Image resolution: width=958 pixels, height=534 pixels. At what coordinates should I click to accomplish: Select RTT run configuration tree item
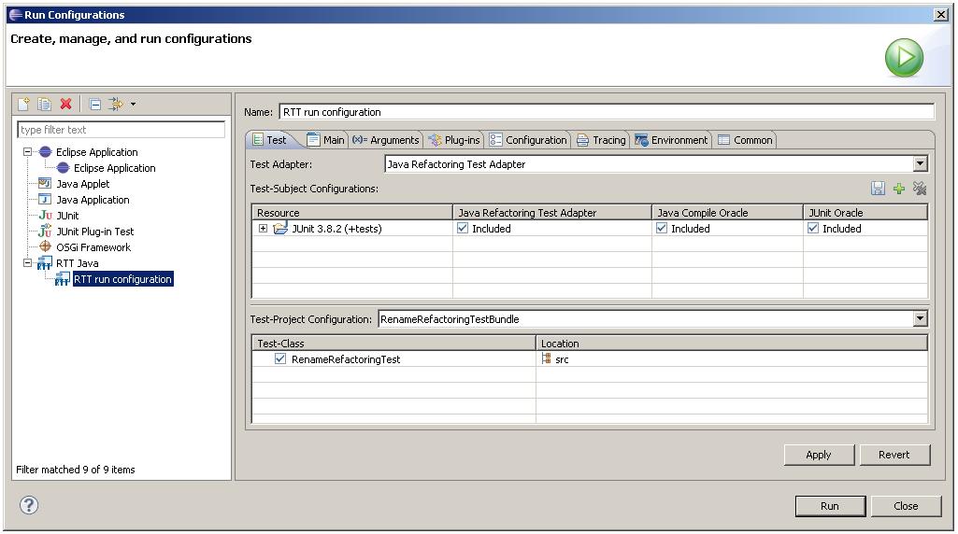122,279
